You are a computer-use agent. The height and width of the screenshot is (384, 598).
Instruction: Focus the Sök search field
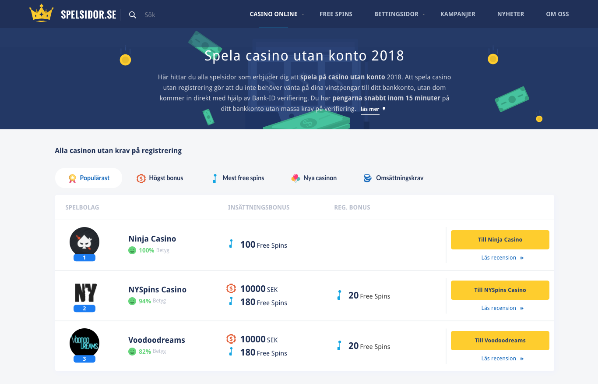pyautogui.click(x=150, y=14)
